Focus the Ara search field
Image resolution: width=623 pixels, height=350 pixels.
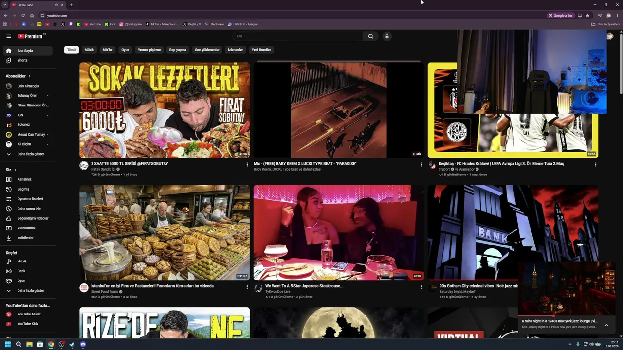coord(298,36)
